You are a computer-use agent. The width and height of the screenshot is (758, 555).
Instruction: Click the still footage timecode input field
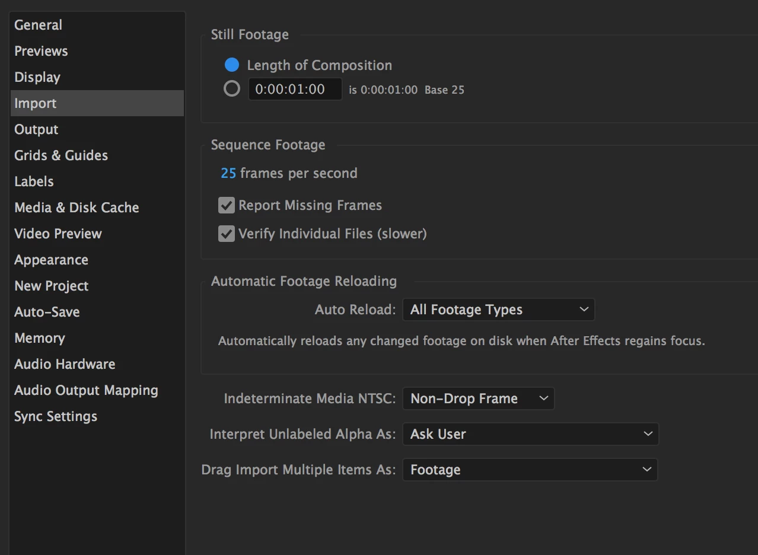click(x=295, y=90)
